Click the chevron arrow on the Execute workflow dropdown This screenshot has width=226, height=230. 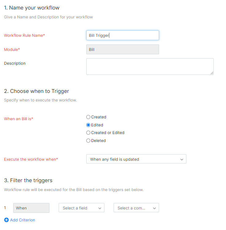coord(181,159)
